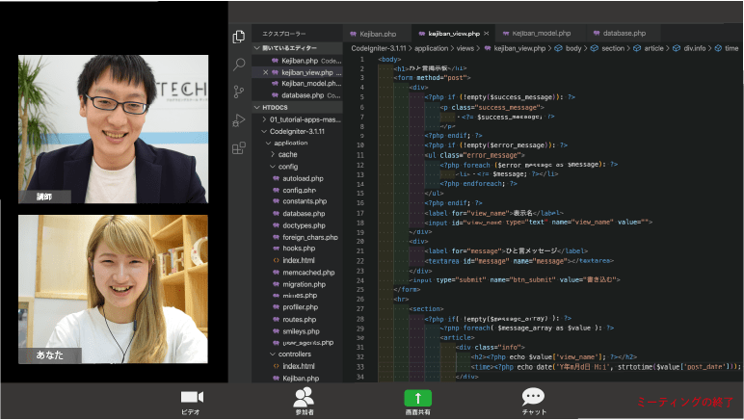Select the instructor (講師) video thumbnail
The image size is (744, 420).
pyautogui.click(x=113, y=128)
